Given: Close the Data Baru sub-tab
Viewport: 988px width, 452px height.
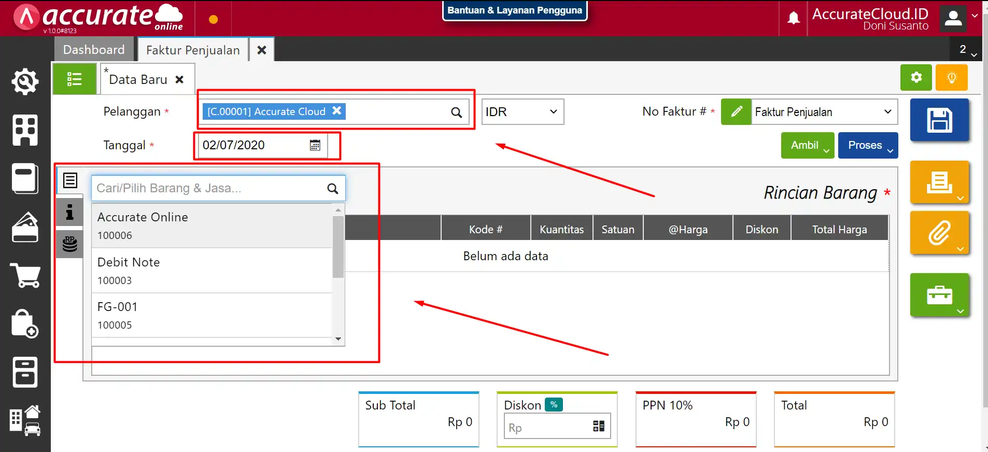Looking at the screenshot, I should (179, 80).
